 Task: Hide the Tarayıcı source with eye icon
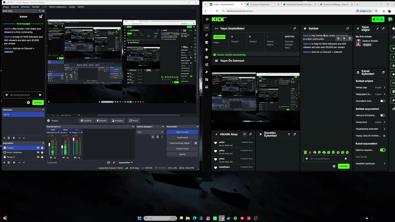[x=38, y=148]
